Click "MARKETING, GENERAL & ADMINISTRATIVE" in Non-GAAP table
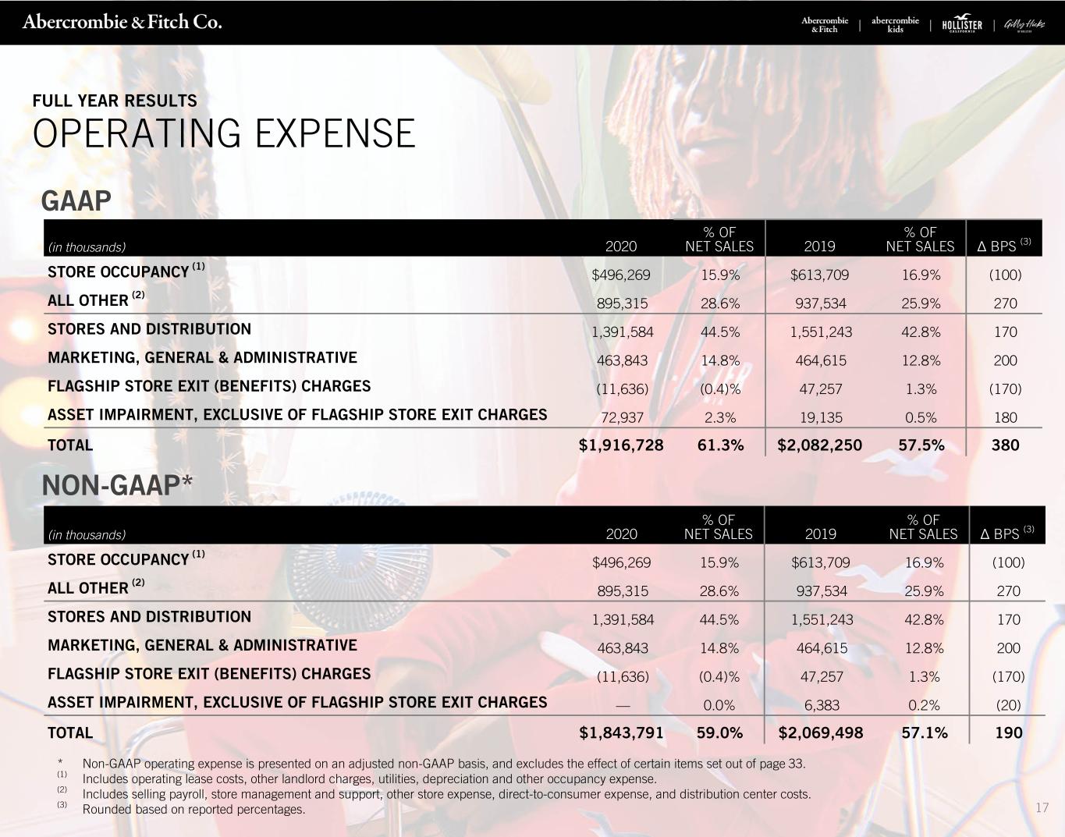The height and width of the screenshot is (837, 1065). [203, 645]
